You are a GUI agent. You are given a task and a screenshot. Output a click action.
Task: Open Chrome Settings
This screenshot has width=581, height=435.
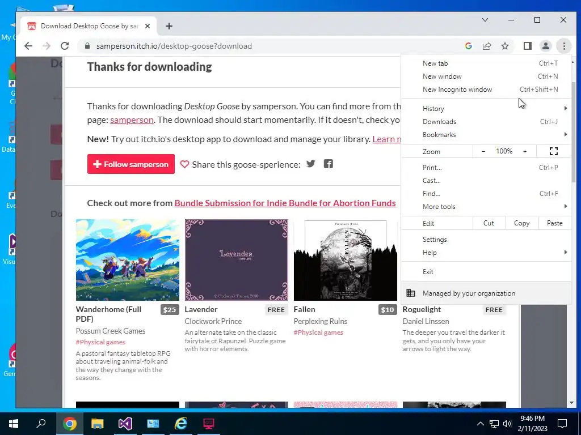tap(486, 240)
